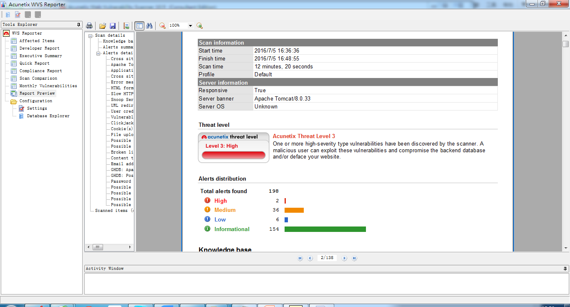Click the Low severity alert icon
This screenshot has width=570, height=307.
coord(207,219)
